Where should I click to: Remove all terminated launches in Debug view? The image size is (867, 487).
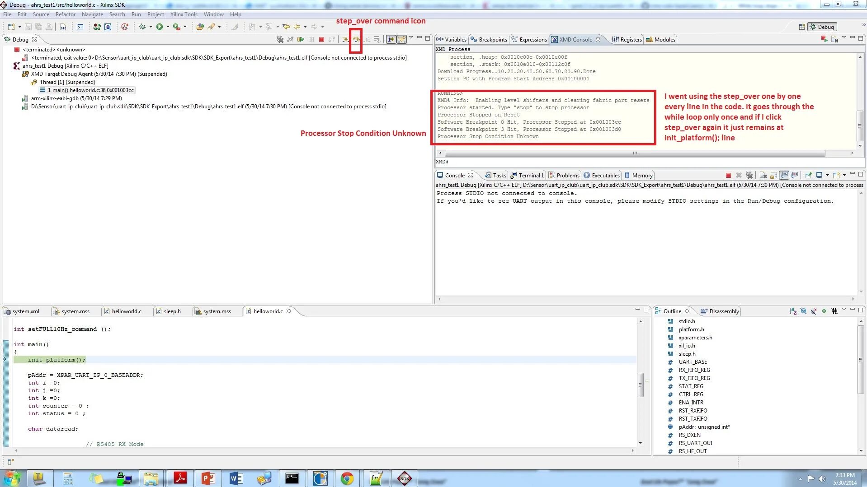click(x=280, y=40)
